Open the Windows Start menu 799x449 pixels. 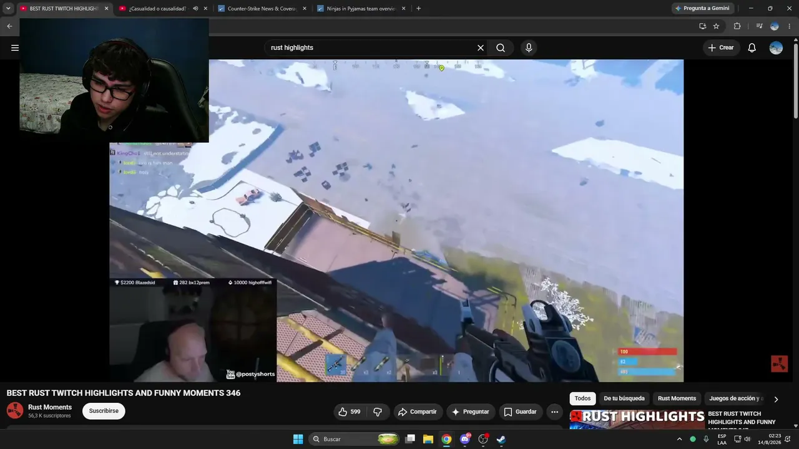[x=298, y=439]
